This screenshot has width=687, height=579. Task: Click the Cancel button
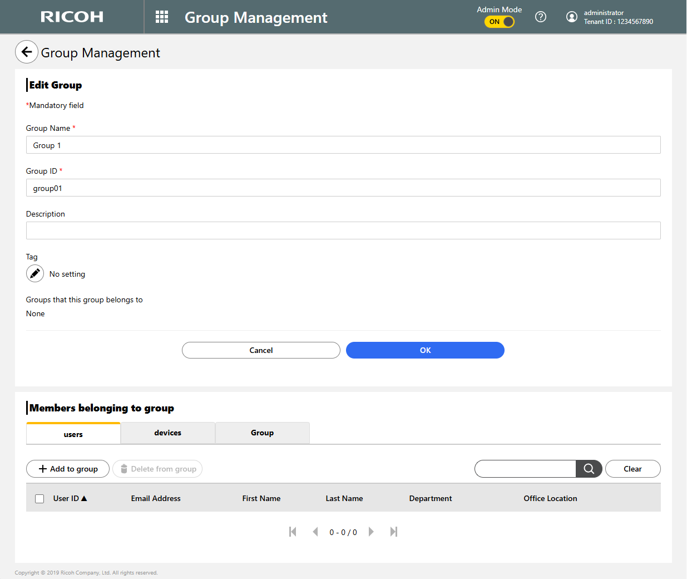(x=260, y=350)
